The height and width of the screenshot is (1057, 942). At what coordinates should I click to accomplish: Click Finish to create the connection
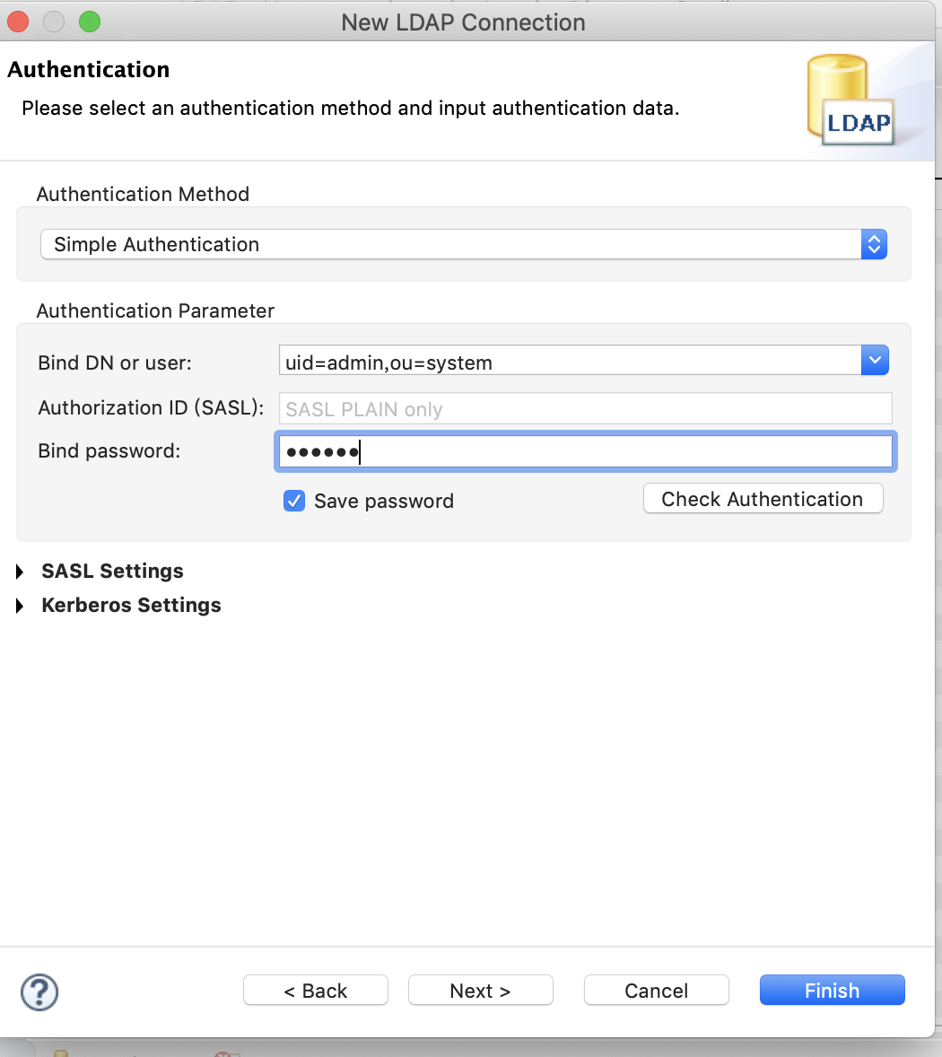pos(832,990)
